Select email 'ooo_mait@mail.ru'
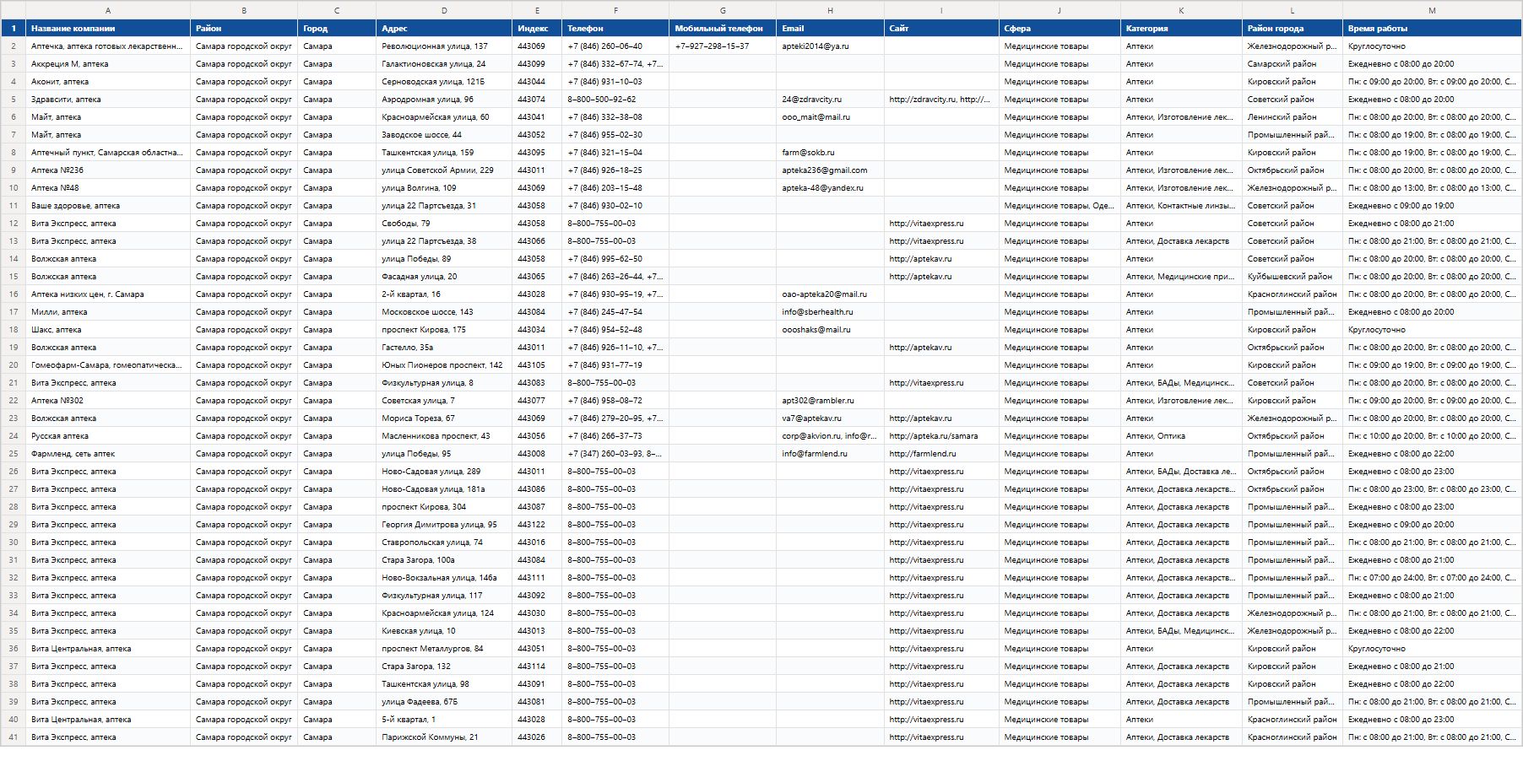1523x761 pixels. pyautogui.click(x=830, y=117)
